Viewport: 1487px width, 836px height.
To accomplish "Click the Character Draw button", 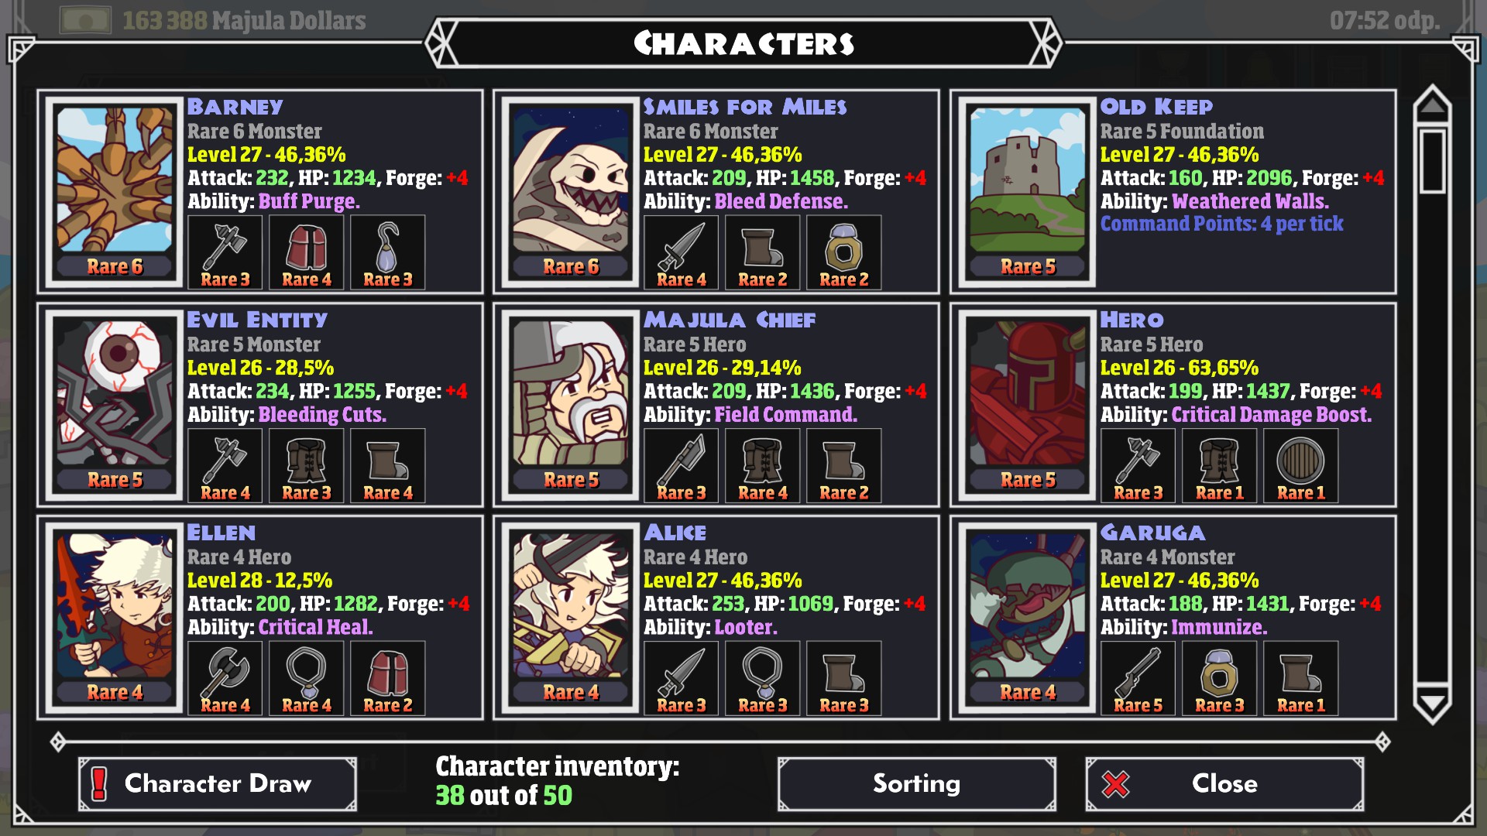I will pos(218,784).
